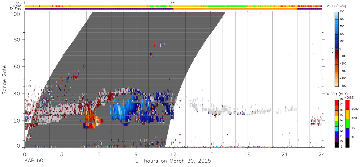Viewport: 362px width, 167px height.
Task: Click the x-axis tick label '9'
Action: pyautogui.click(x=136, y=155)
